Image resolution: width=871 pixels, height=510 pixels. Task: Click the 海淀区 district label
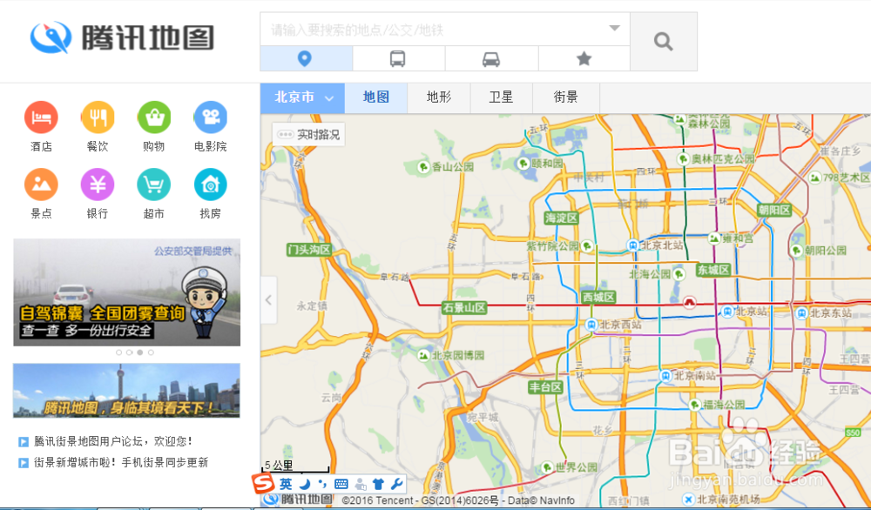pos(562,218)
